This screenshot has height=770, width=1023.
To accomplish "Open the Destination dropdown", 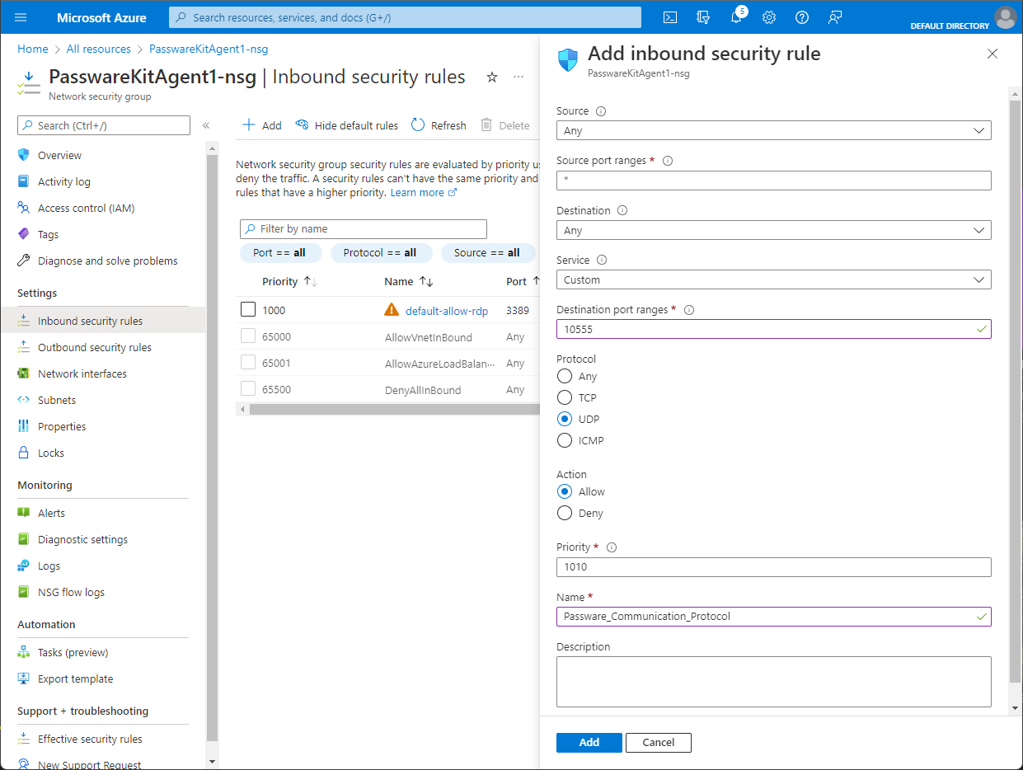I will pos(774,231).
